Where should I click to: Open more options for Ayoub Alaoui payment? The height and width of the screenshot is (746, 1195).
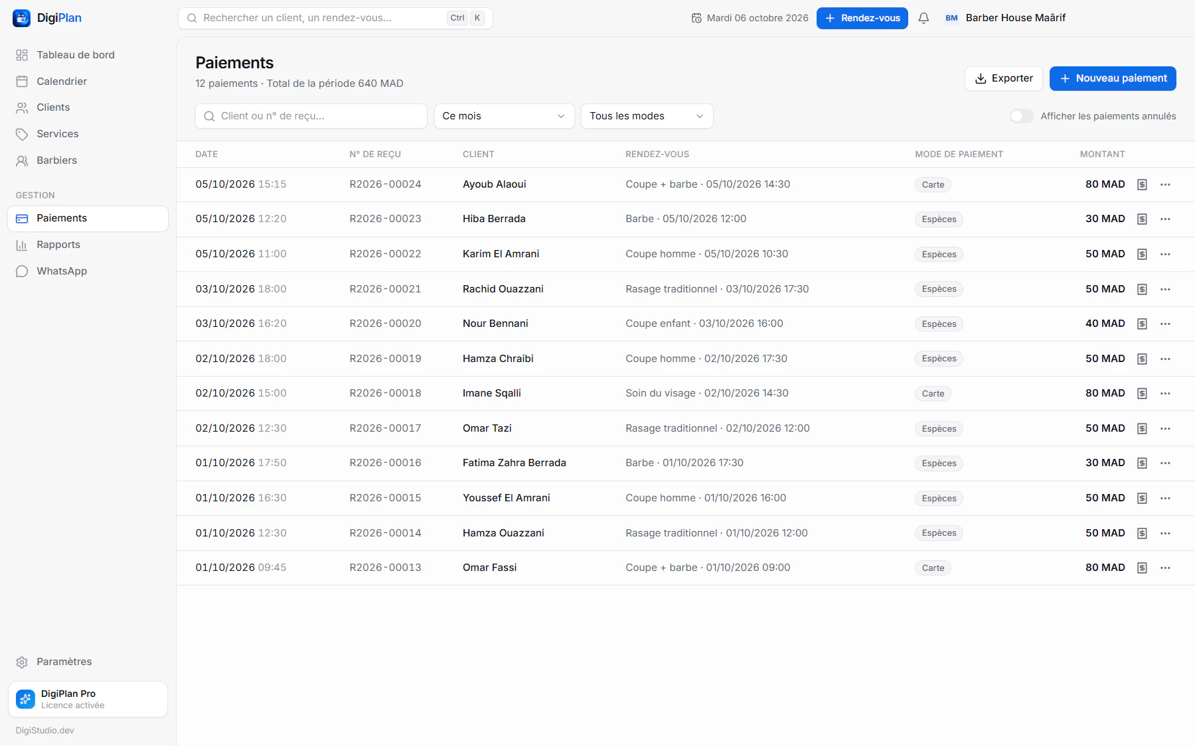(x=1165, y=184)
